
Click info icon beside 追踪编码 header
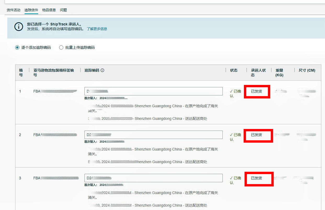click(x=102, y=70)
